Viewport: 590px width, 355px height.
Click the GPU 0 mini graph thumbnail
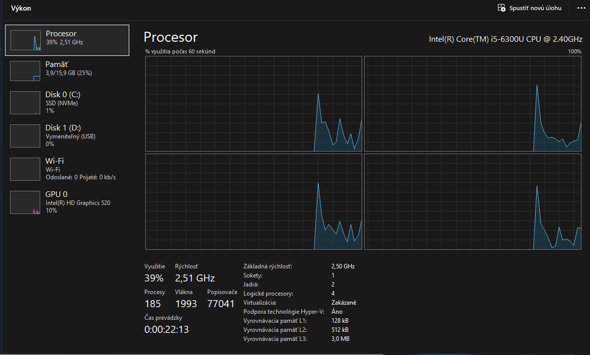(x=25, y=202)
